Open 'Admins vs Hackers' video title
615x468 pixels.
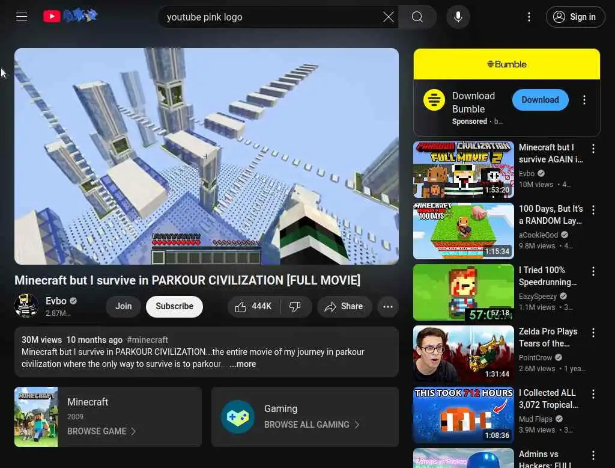(545, 459)
